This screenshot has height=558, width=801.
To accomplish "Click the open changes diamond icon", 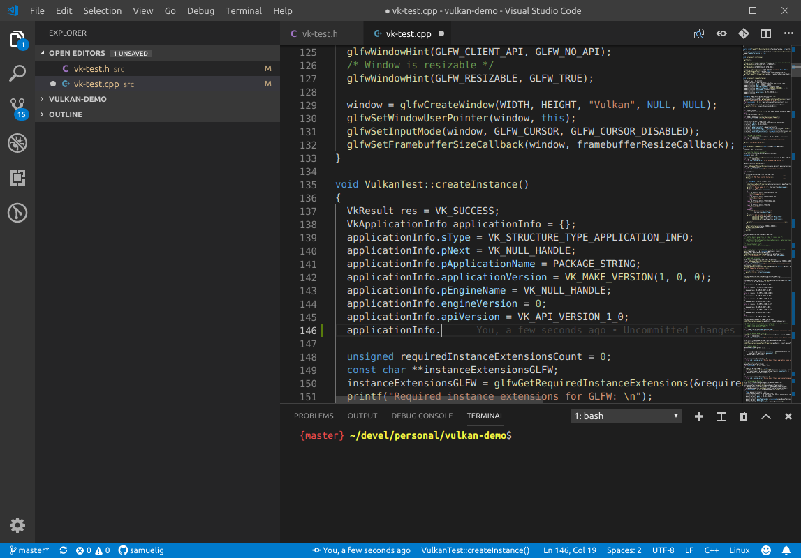I will (x=744, y=33).
